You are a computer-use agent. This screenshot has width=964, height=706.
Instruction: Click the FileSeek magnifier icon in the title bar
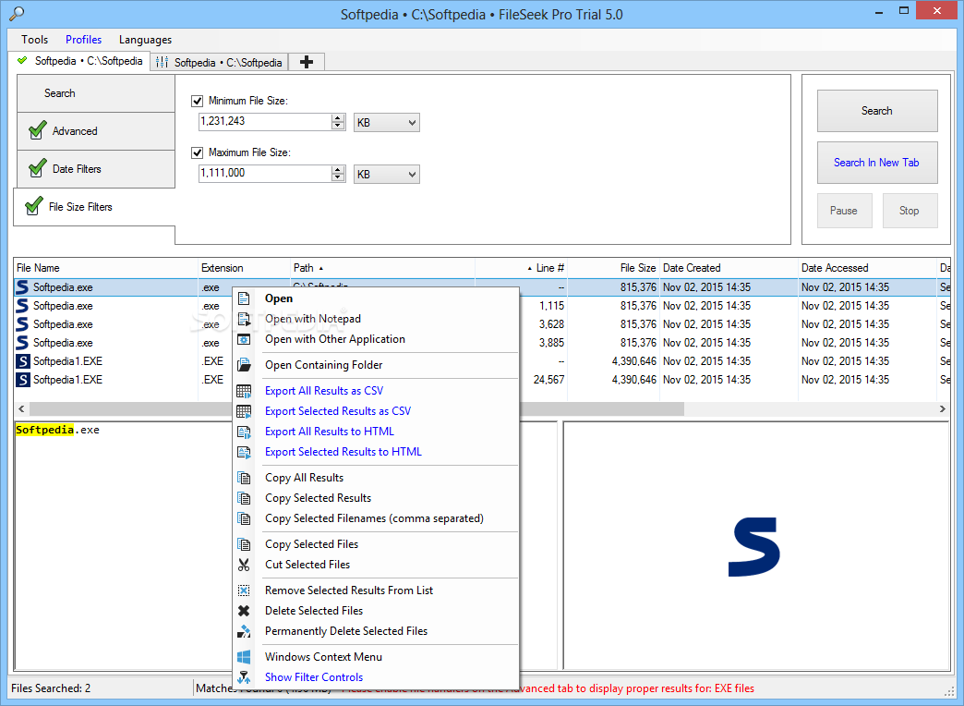[17, 14]
